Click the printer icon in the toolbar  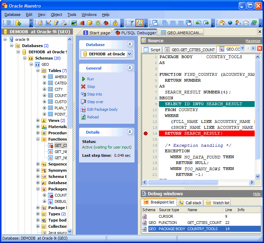(64, 23)
